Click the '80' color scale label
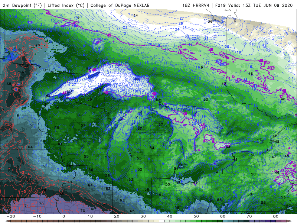Viewport: 297px width, 223px height. click(276, 216)
